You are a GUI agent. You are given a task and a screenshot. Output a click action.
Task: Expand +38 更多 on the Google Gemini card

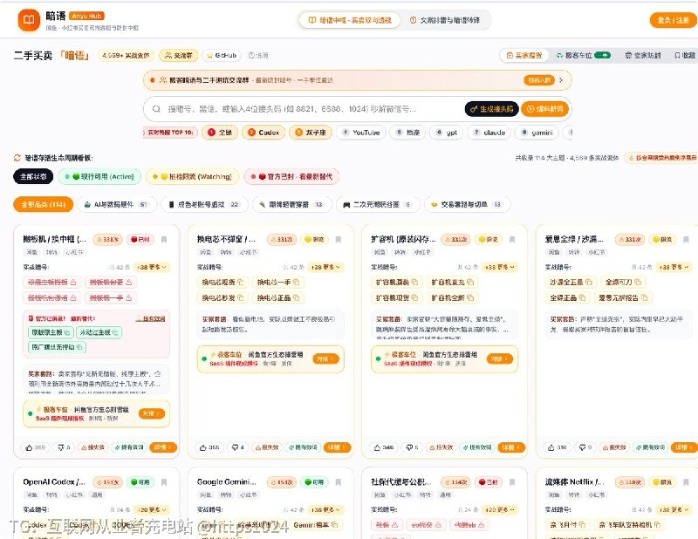point(325,509)
